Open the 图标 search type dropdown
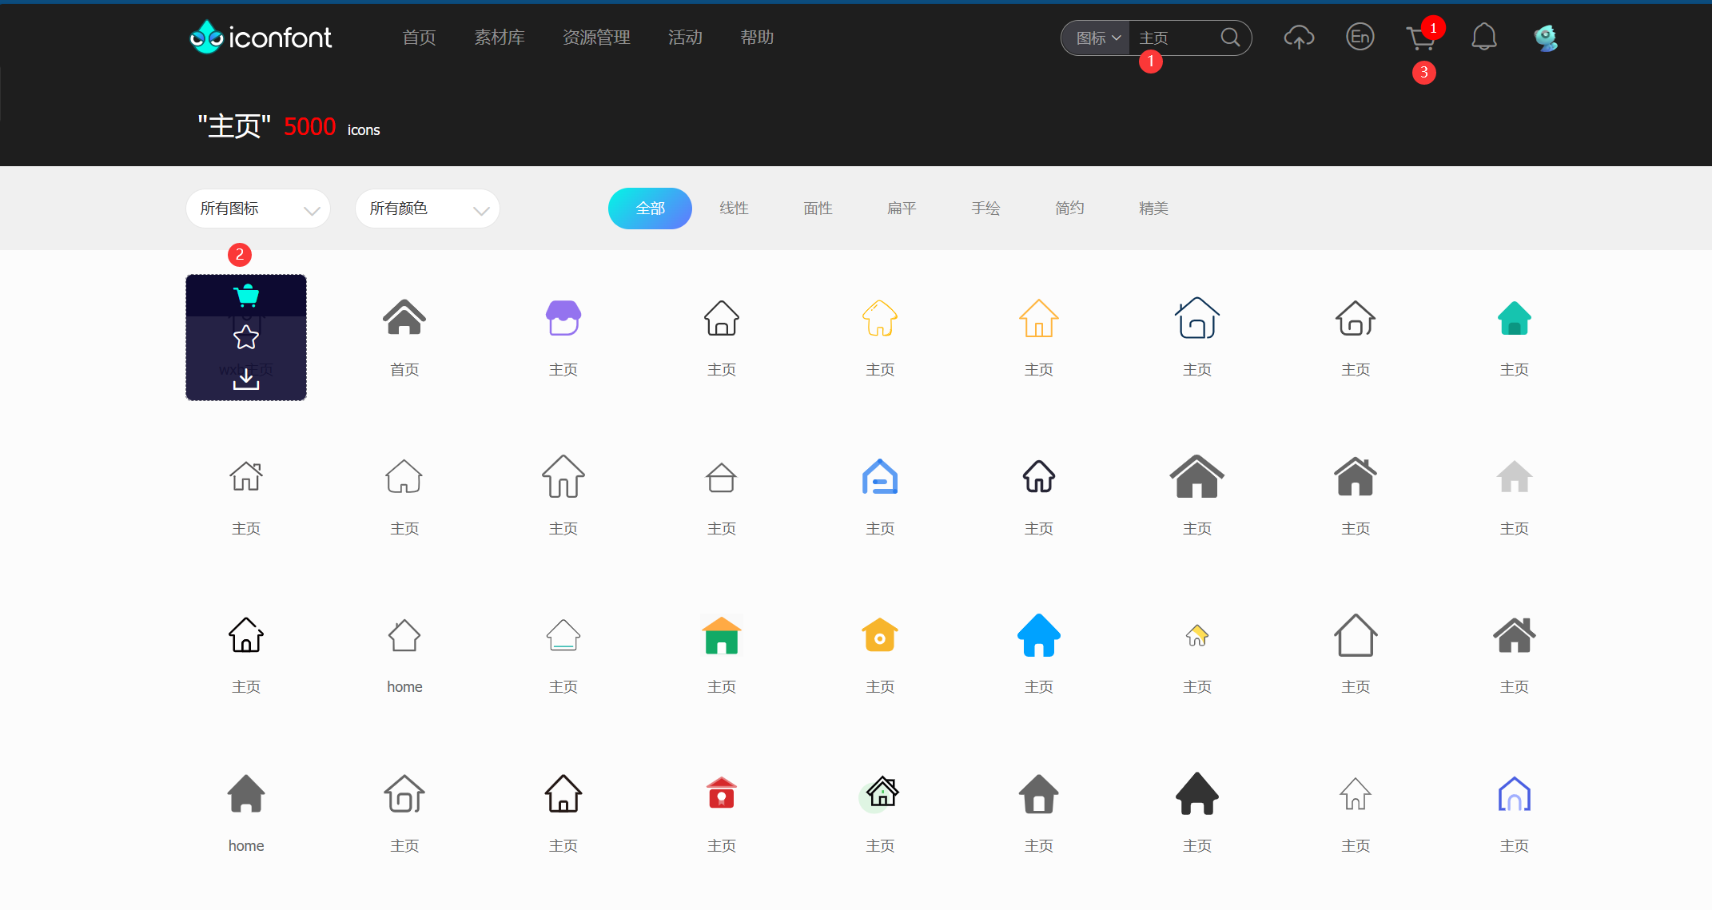Viewport: 1712px width, 910px height. point(1097,38)
